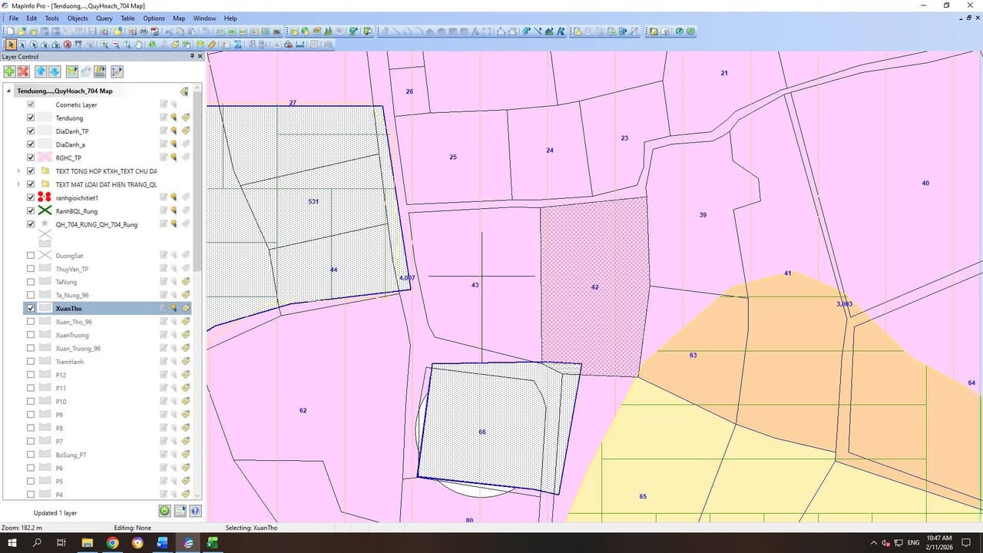983x553 pixels.
Task: Collapse the Tenduong QuyHoach_704 Map node
Action: pyautogui.click(x=8, y=91)
